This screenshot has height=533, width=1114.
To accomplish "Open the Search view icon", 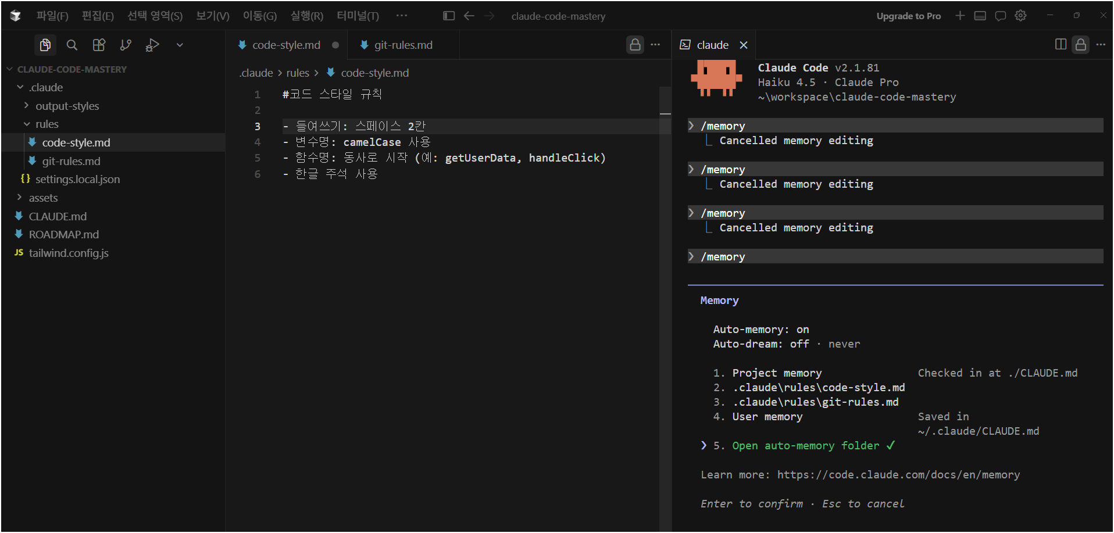I will tap(72, 45).
